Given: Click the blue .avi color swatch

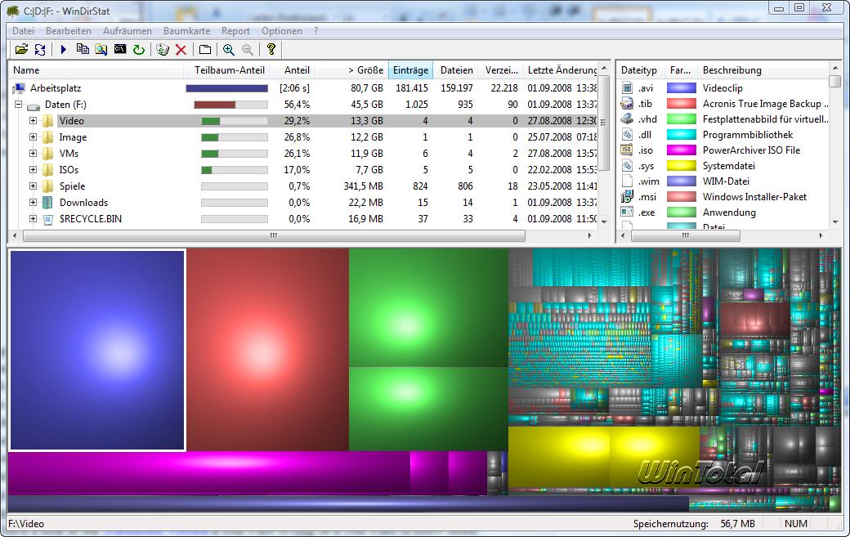Looking at the screenshot, I should tap(681, 88).
